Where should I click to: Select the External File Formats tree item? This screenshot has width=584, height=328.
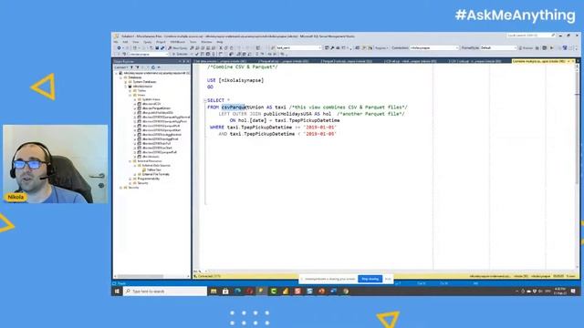(156, 174)
